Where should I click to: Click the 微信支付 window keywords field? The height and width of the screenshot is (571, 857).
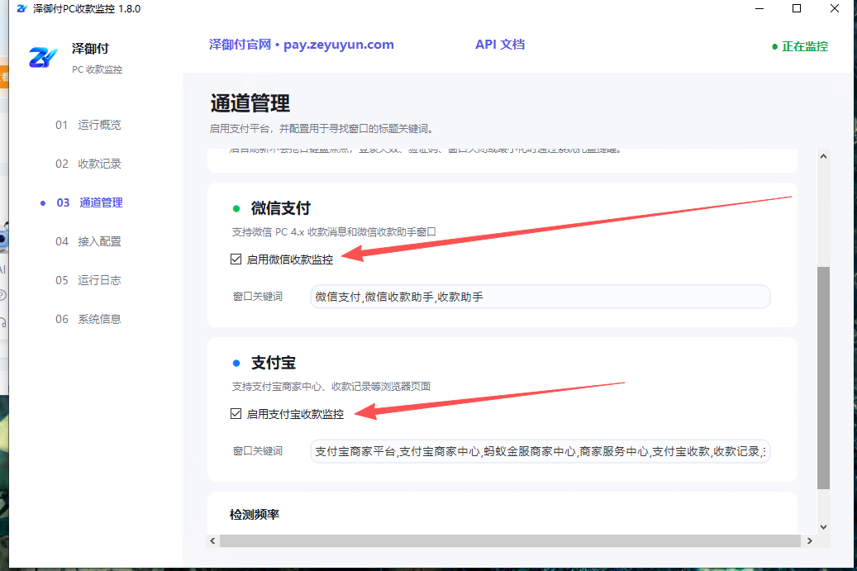coord(540,297)
